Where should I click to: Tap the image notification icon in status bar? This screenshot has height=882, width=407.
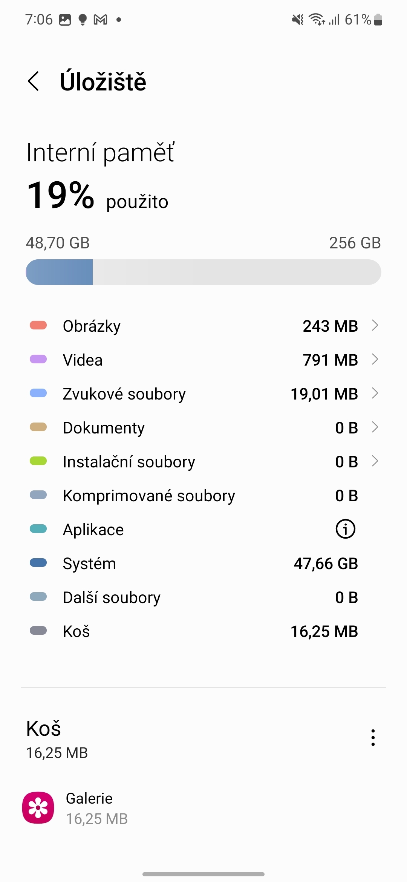(x=65, y=20)
